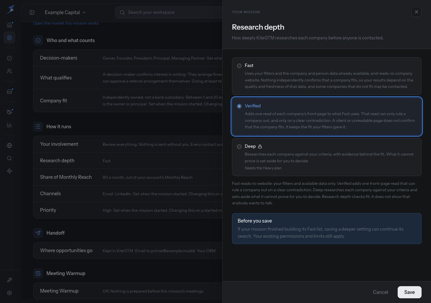Open the bar chart icon in the sidebar

(x=9, y=125)
